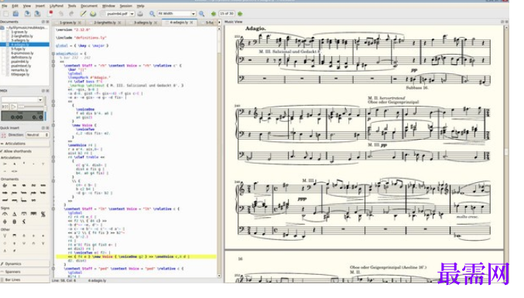This screenshot has height=298, width=524.
Task: Open the Session menu
Action: pos(126,6)
